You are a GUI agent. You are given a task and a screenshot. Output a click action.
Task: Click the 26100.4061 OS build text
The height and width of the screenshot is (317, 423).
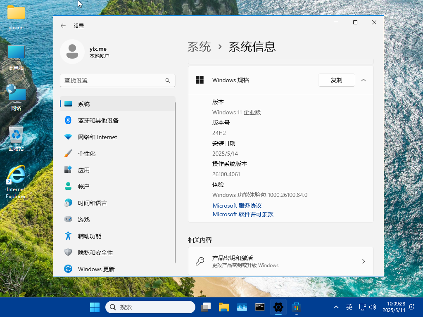pos(226,174)
